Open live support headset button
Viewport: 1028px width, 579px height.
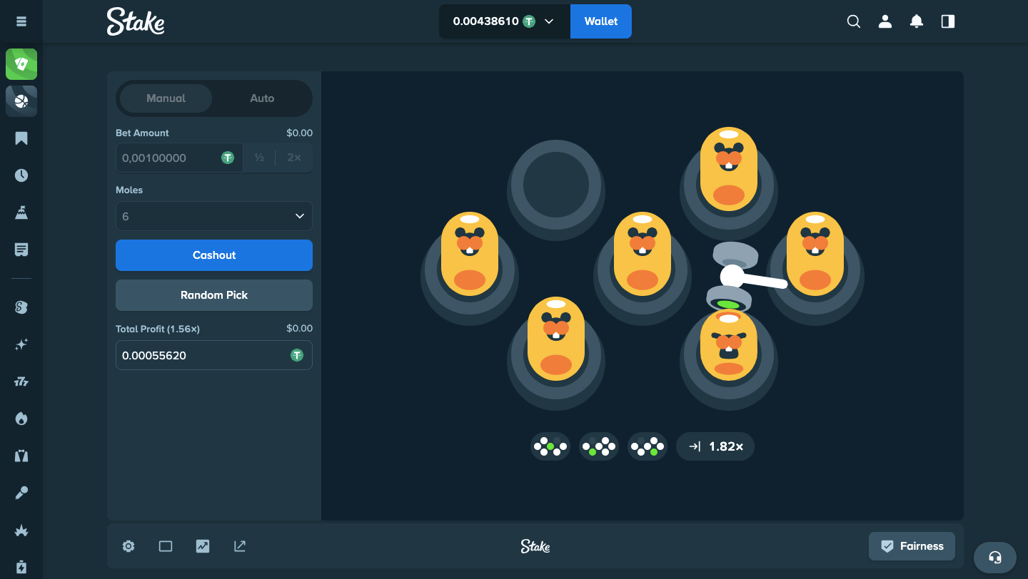click(x=995, y=557)
